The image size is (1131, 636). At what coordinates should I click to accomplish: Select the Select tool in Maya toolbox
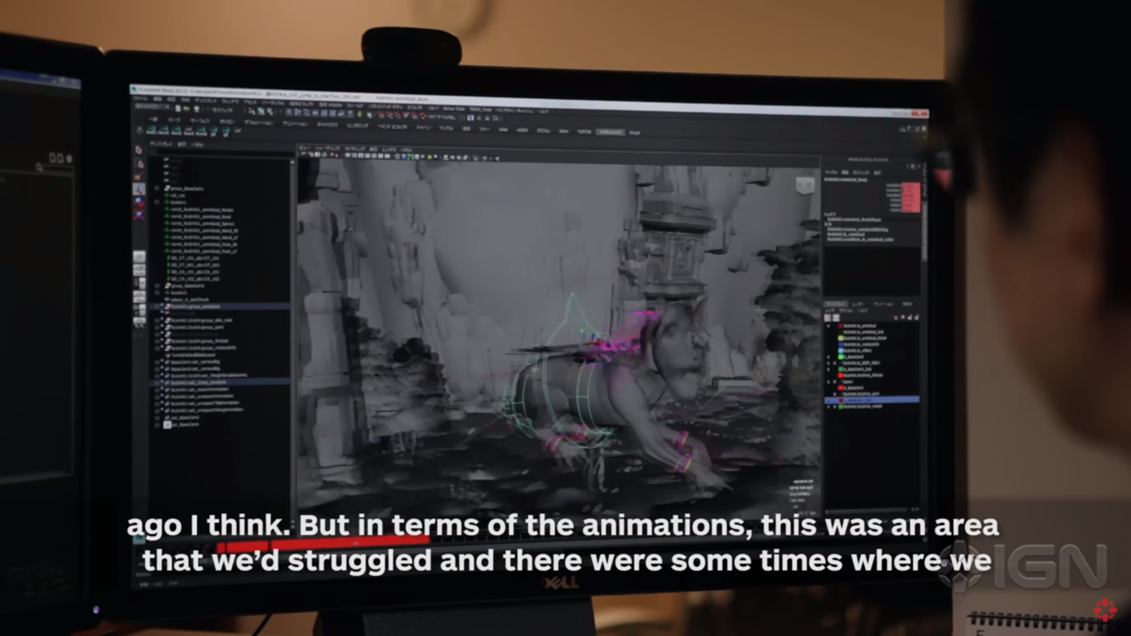click(139, 149)
